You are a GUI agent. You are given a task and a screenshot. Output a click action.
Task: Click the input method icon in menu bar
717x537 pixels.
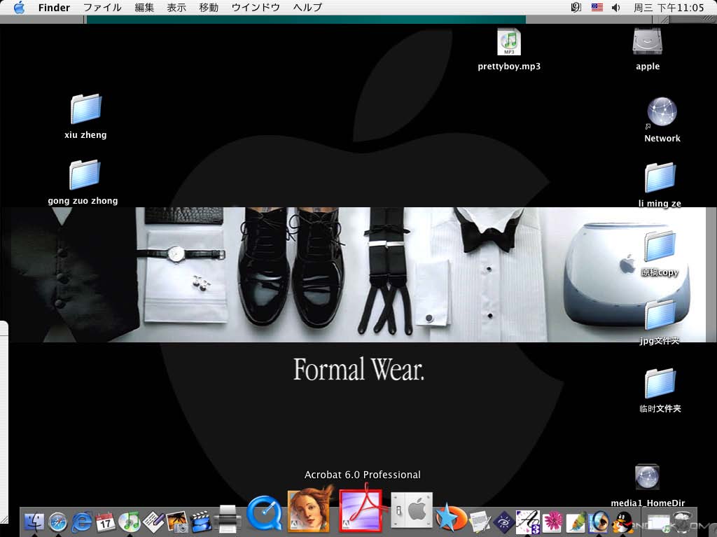576,7
